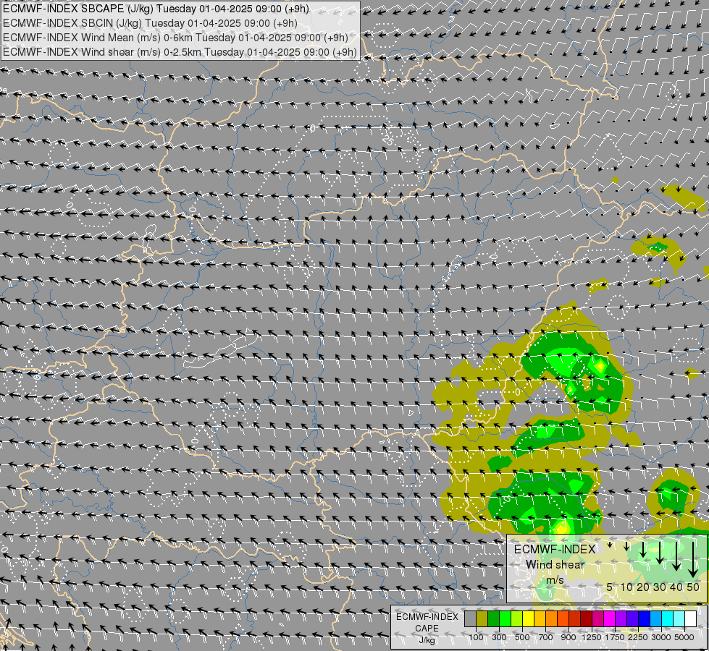Click the J/kg unit label in CAPE legend
709x651 pixels.
pos(427,640)
